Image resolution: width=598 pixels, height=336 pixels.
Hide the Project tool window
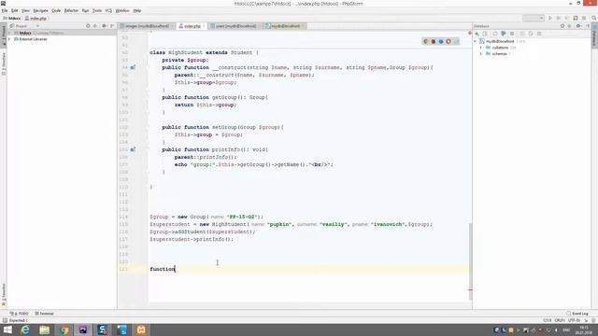point(112,26)
